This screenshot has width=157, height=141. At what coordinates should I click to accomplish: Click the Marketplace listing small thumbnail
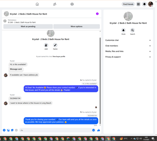(x=5, y=21)
